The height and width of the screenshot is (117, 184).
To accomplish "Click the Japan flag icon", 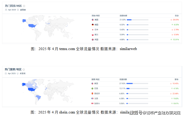I will [x=93, y=30].
